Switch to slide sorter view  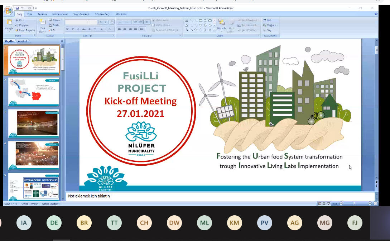(x=324, y=204)
